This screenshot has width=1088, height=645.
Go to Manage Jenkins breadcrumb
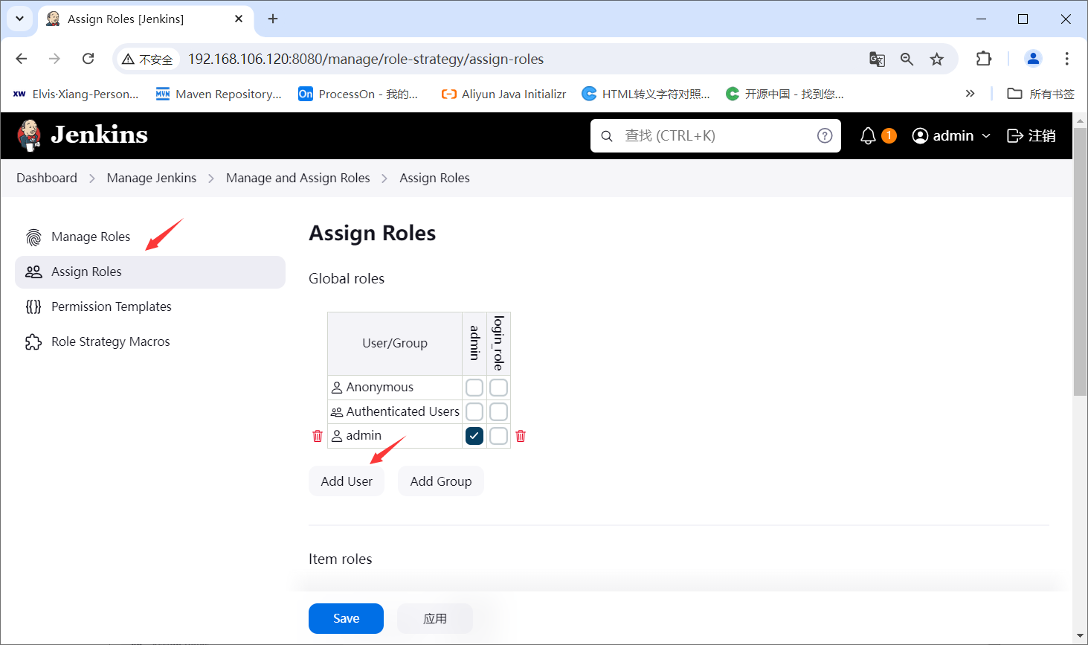point(152,179)
